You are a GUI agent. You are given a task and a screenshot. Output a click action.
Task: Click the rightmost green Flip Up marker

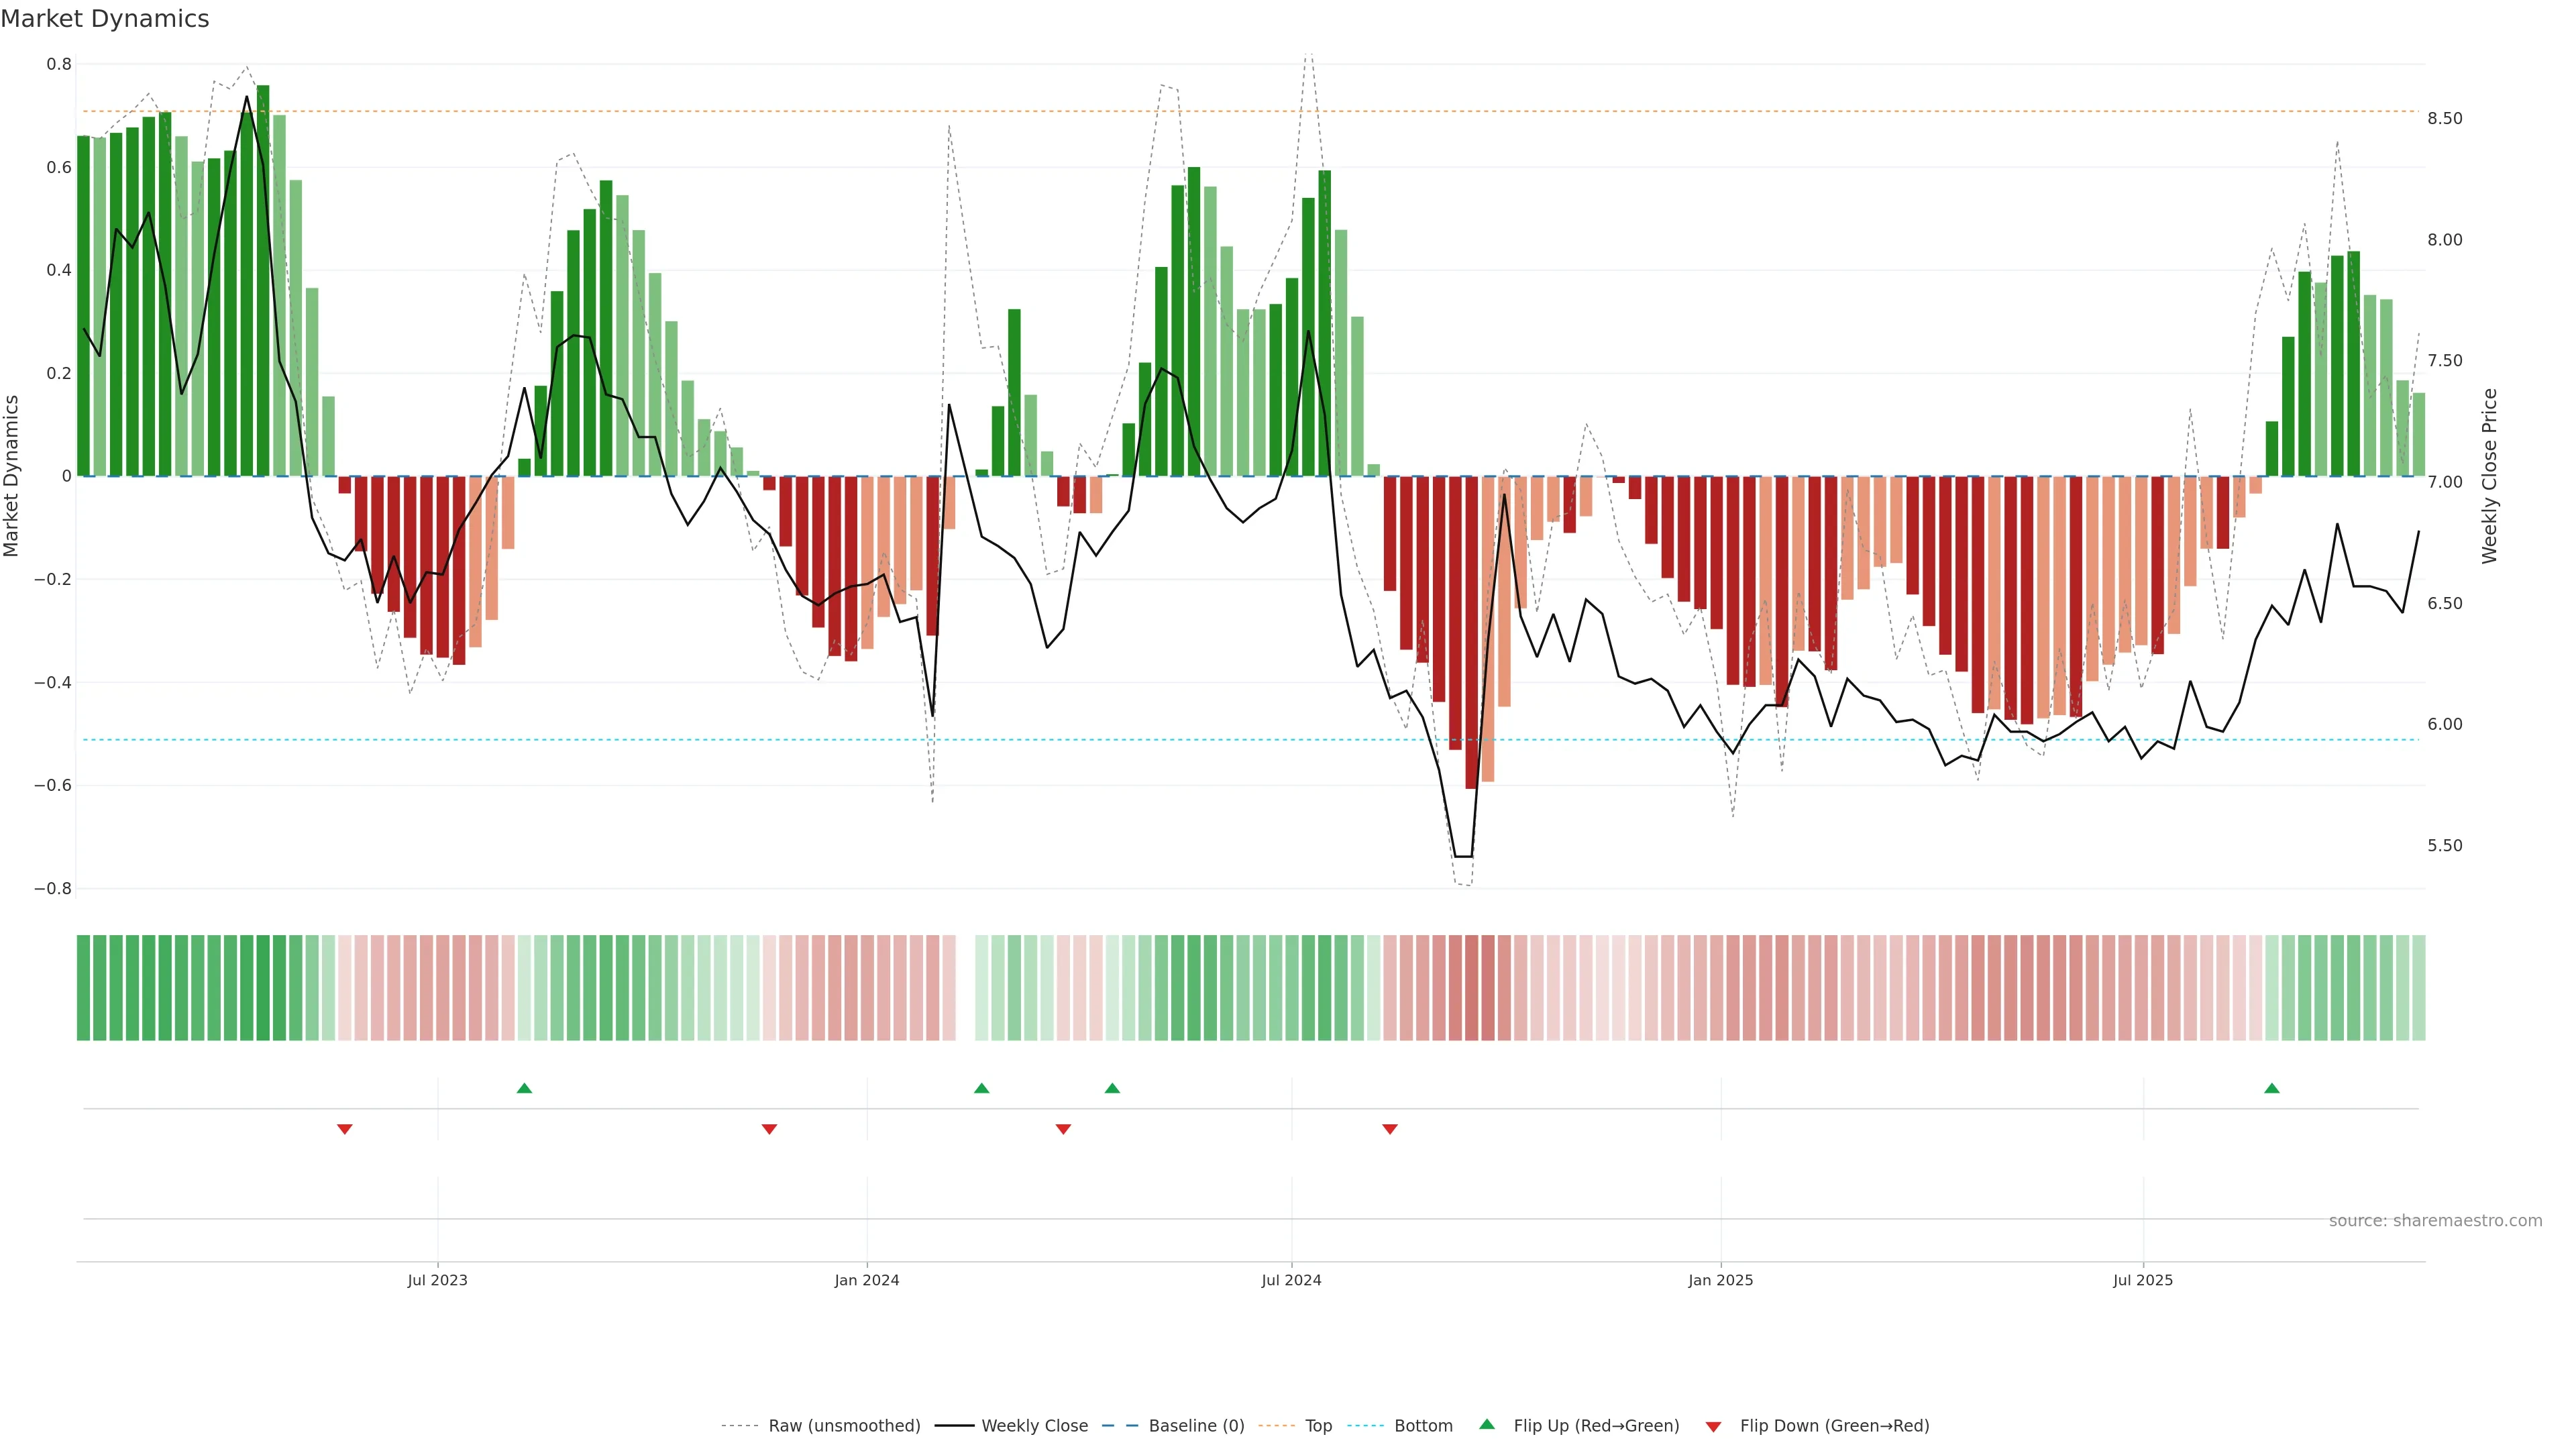point(2272,1088)
